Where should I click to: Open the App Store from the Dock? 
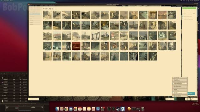coord(98,109)
